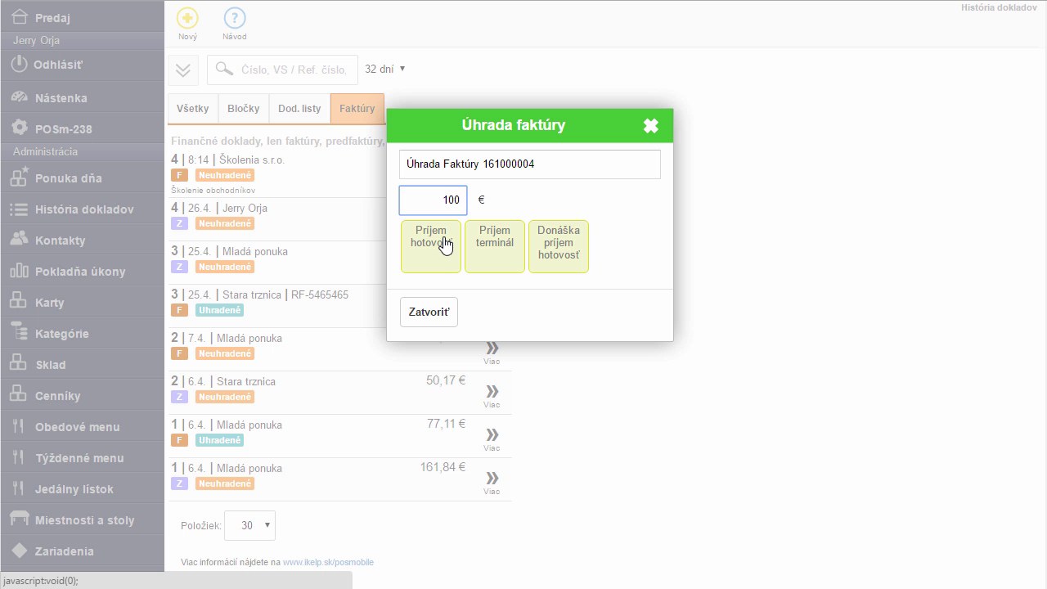Open the Položiek 30 dropdown
This screenshot has height=589, width=1047.
pyautogui.click(x=249, y=525)
